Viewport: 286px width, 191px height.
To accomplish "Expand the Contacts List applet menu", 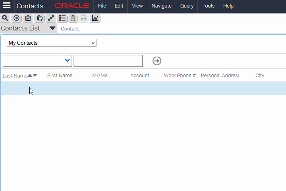I will click(x=52, y=28).
